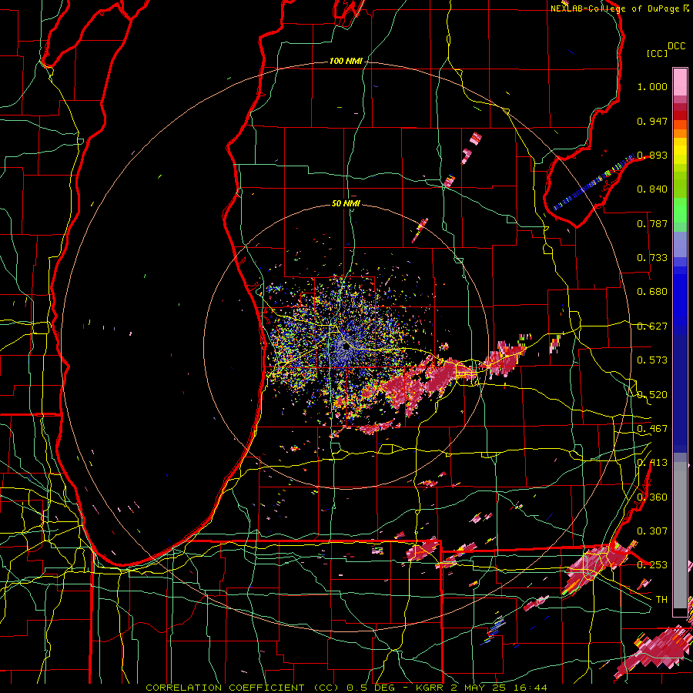Click the 0.733 color scale value
Viewport: 693px width, 693px height.
(x=652, y=258)
